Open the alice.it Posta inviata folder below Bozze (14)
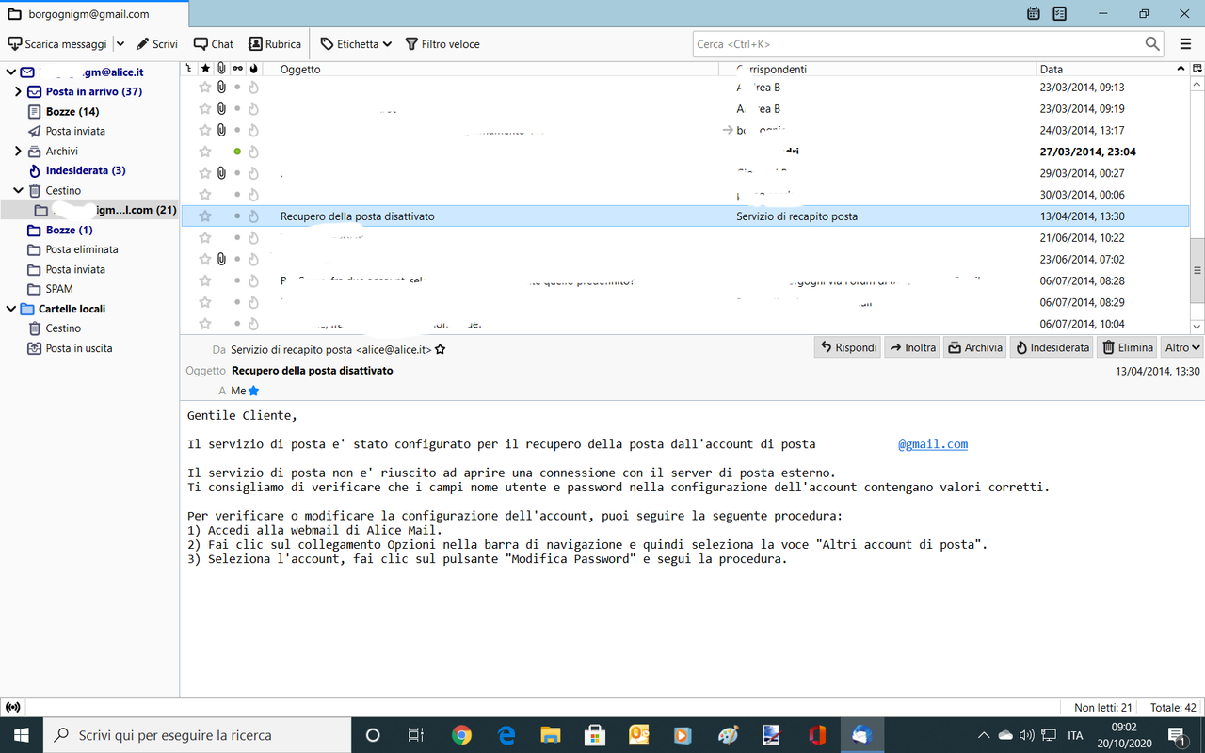This screenshot has height=753, width=1205. (x=75, y=132)
